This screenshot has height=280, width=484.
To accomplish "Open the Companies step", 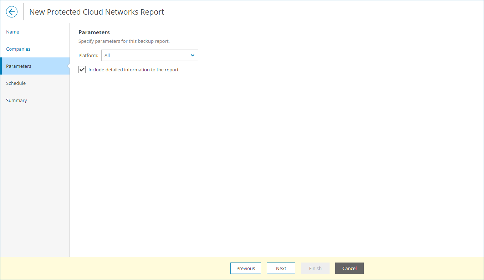I will coord(18,49).
